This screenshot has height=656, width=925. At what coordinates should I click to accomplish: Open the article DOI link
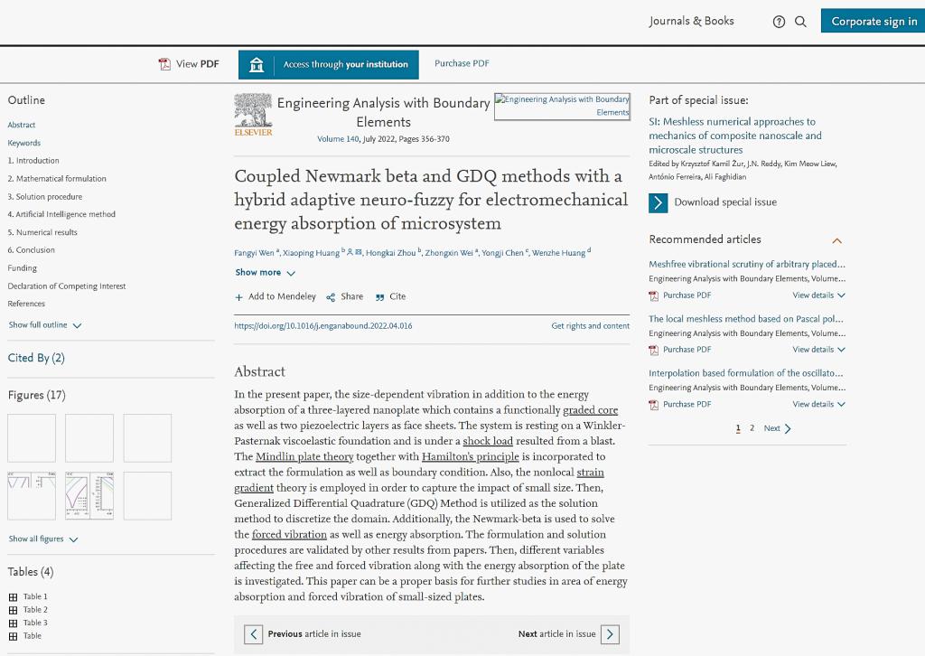(322, 326)
